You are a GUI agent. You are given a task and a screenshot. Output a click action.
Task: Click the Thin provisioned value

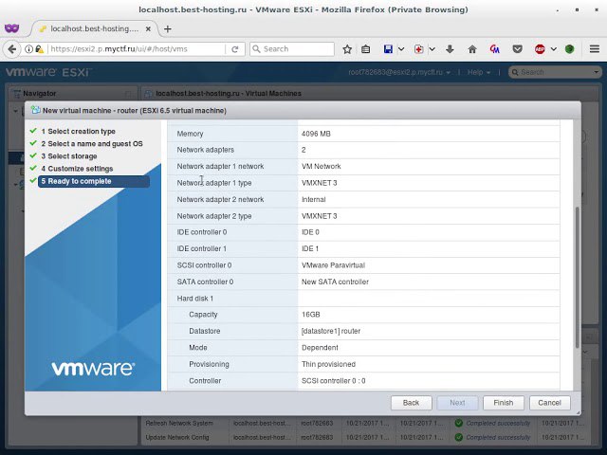328,364
